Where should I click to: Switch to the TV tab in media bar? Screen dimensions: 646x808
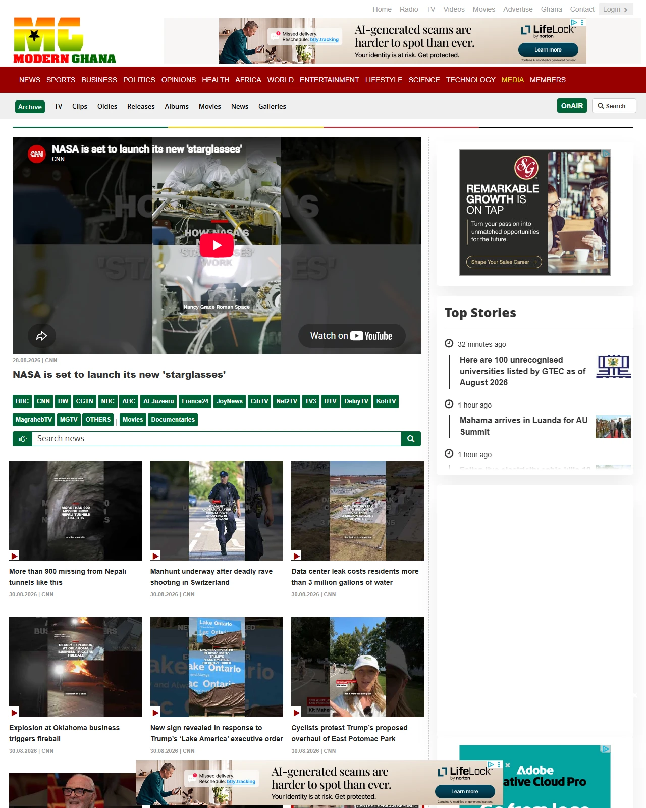(59, 106)
